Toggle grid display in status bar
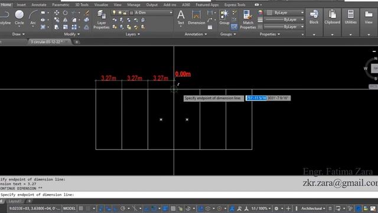The width and height of the screenshot is (378, 213). 81,208
